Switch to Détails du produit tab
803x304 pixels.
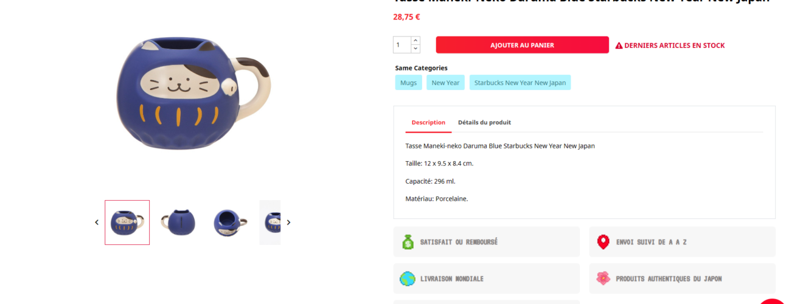pos(484,122)
